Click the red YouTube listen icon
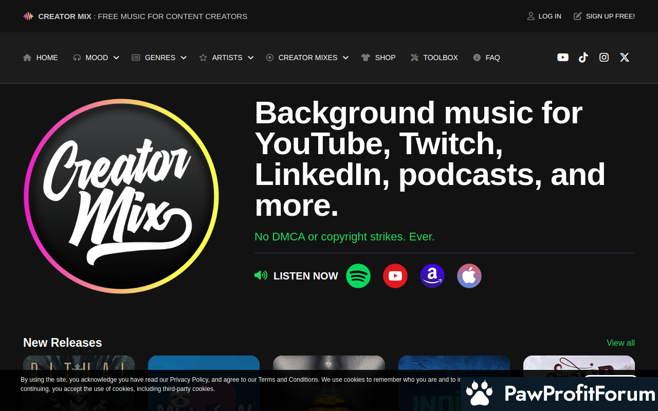This screenshot has width=658, height=411. (x=395, y=276)
